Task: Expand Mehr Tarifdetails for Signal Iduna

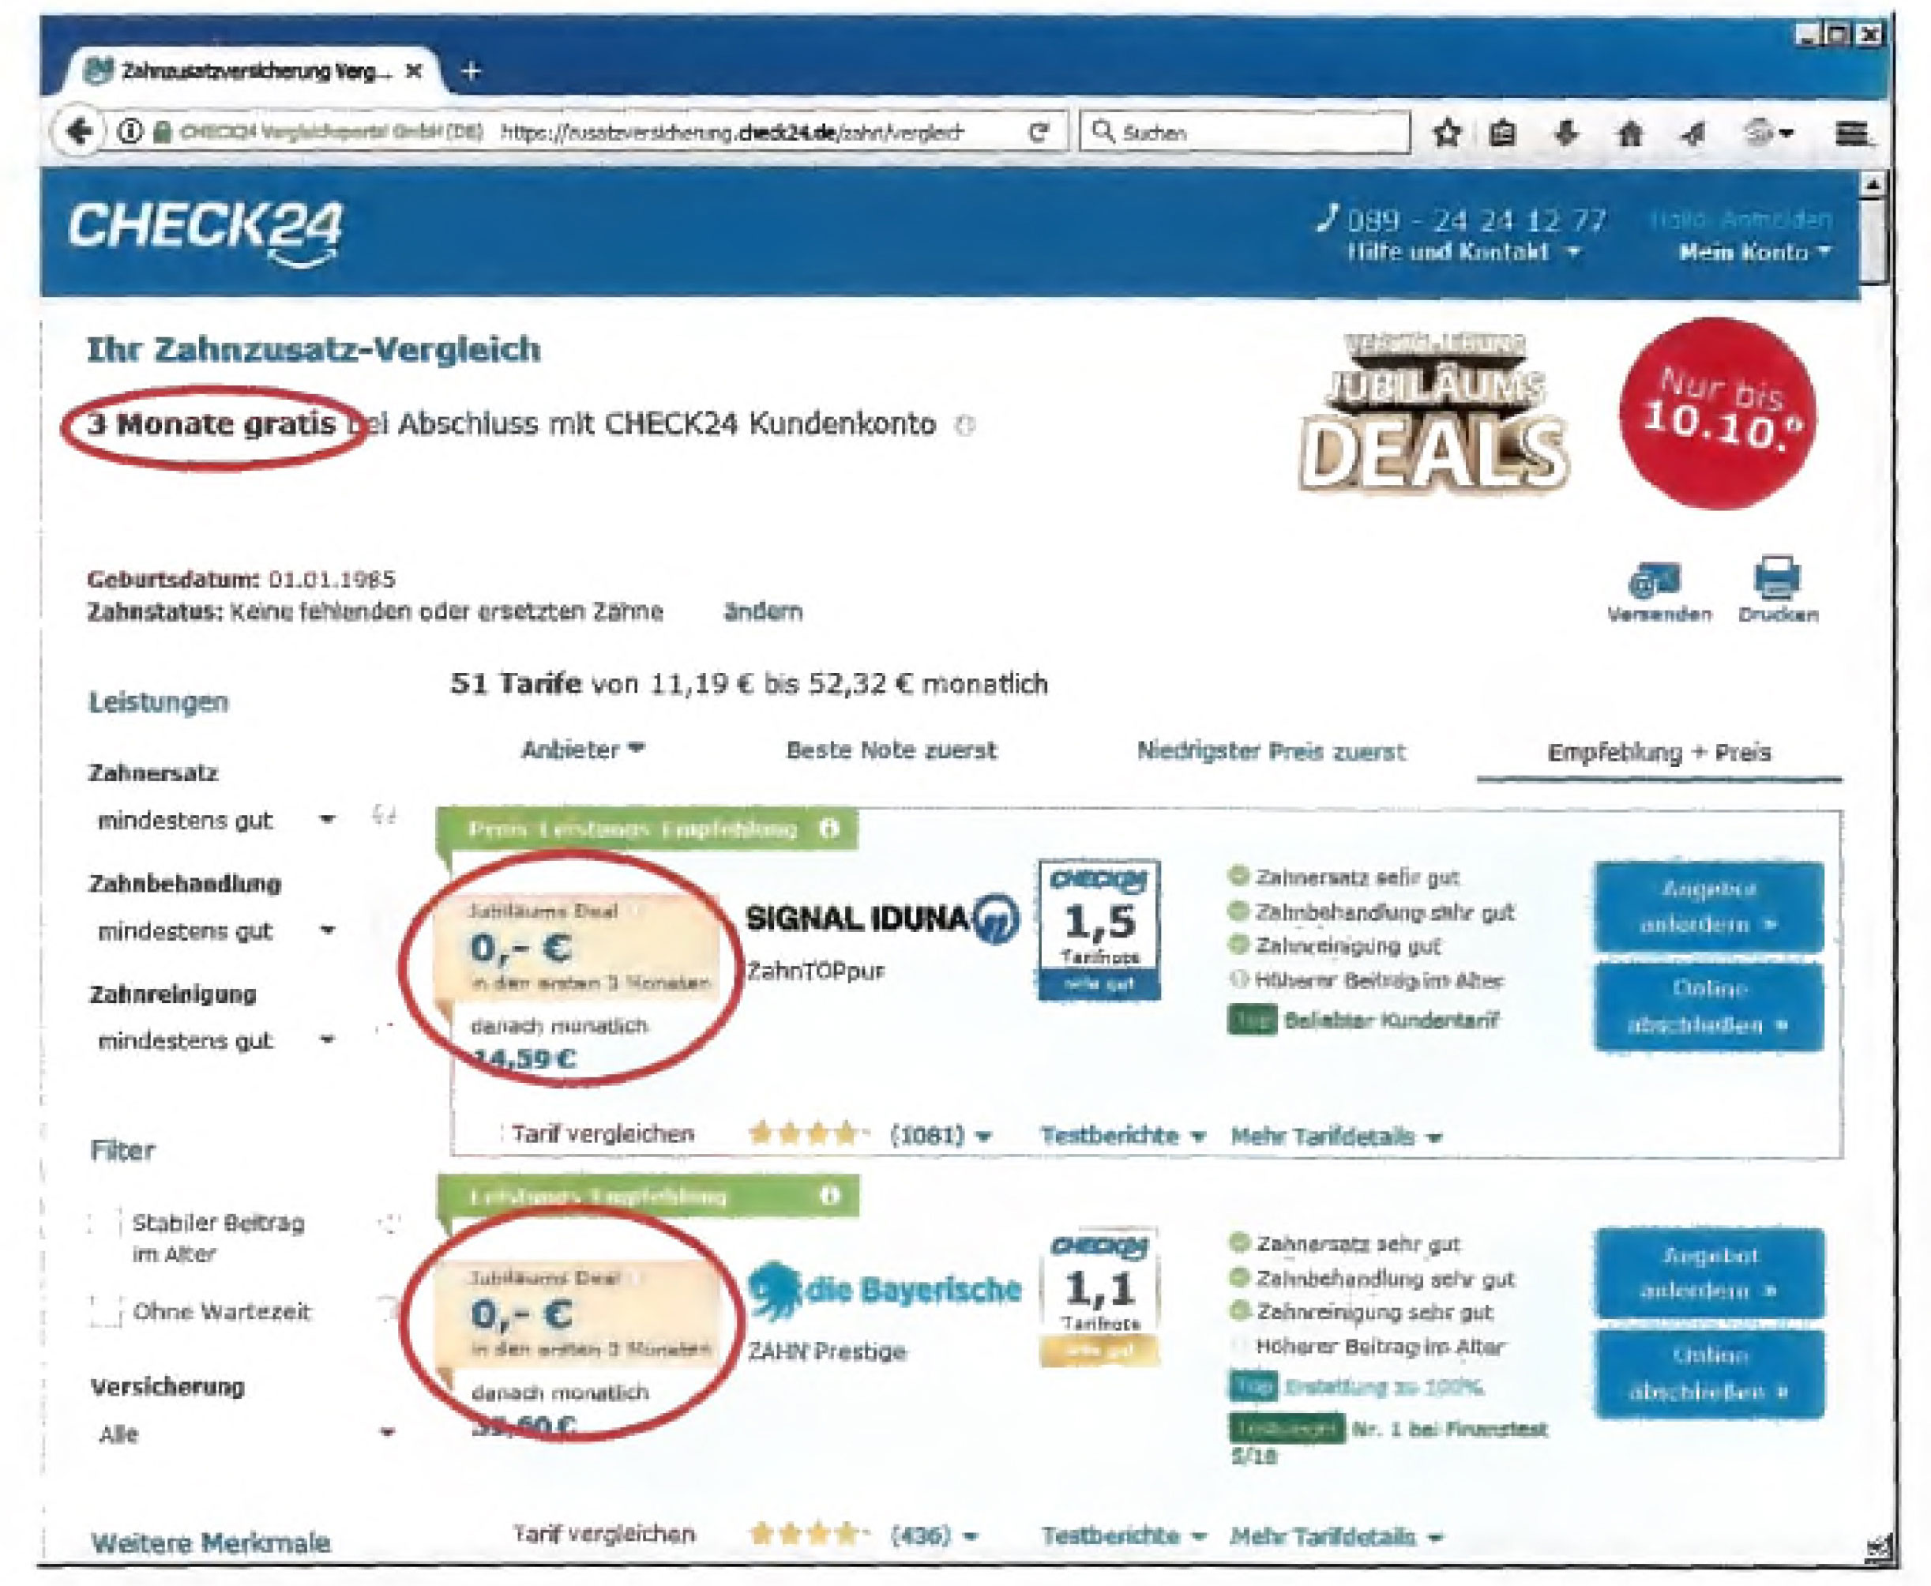Action: coord(1336,1137)
